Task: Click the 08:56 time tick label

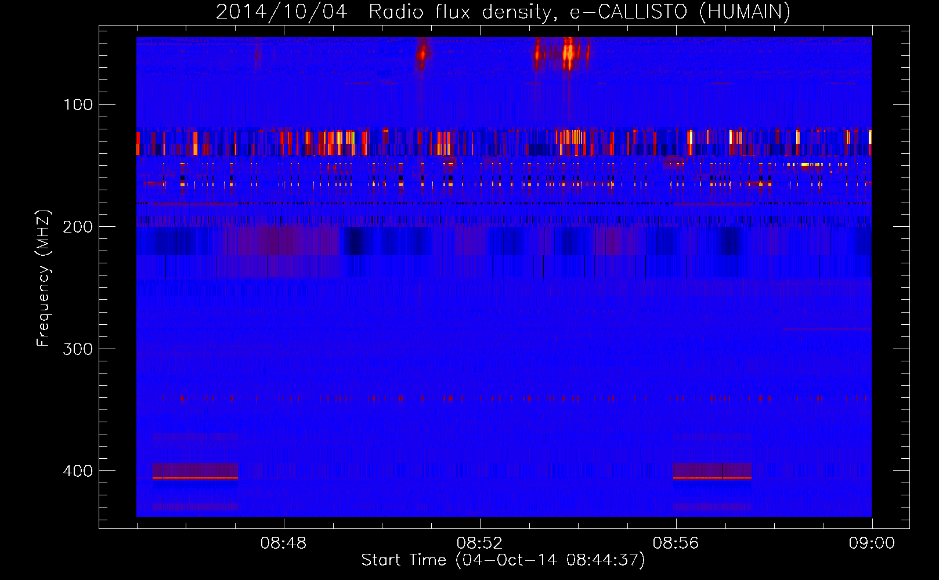Action: (x=676, y=543)
